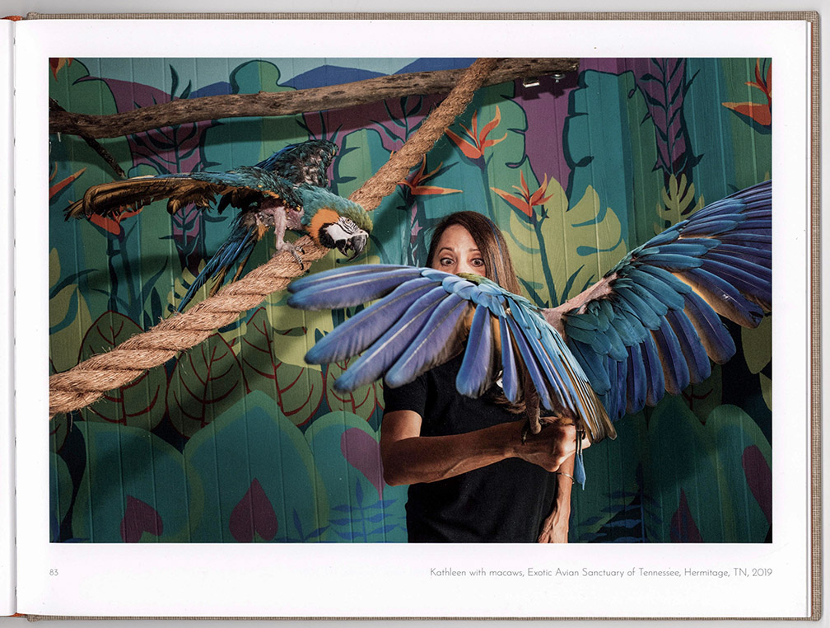Click the woman's black t-shirt

pos(478,503)
